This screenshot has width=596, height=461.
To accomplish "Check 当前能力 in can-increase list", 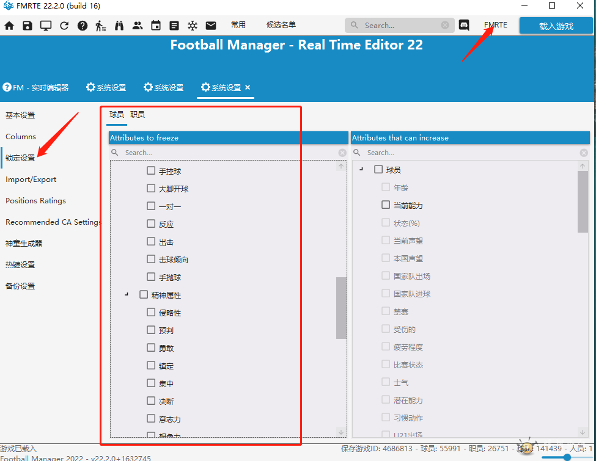I will (386, 205).
